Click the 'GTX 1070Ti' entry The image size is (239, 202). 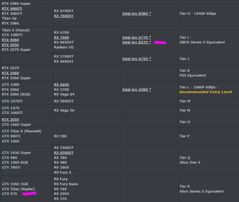tap(12, 101)
